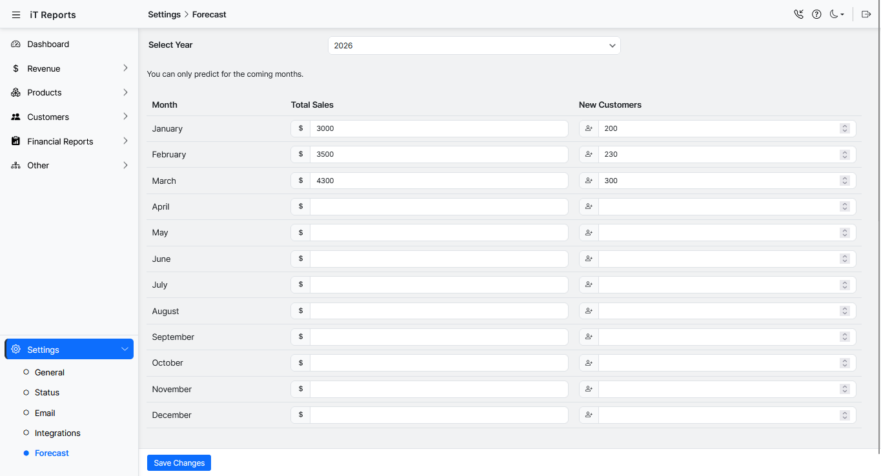Open the Integrations settings page
The width and height of the screenshot is (881, 476).
pos(57,433)
